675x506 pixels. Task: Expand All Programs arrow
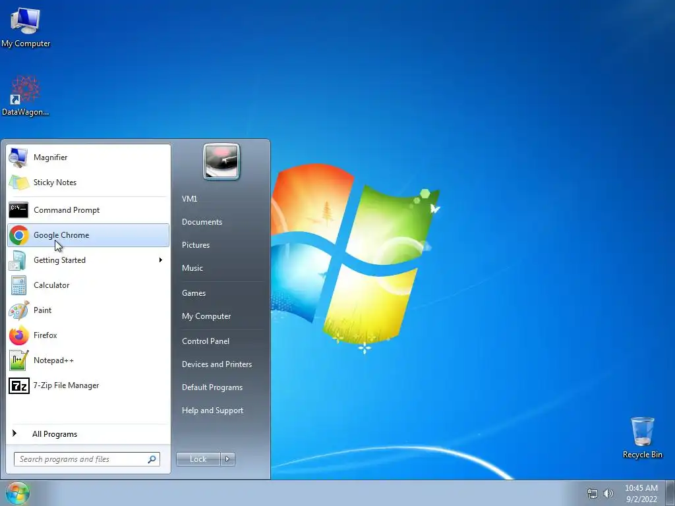coord(15,434)
